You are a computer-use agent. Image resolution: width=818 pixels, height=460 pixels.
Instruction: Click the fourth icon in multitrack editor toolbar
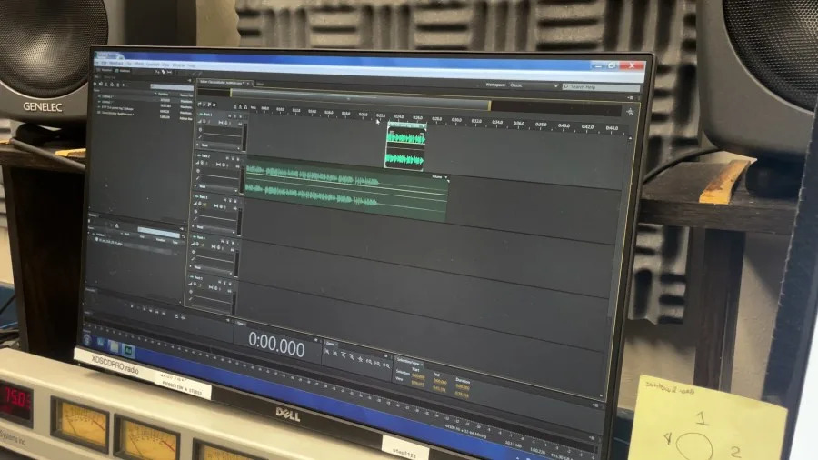(x=214, y=105)
